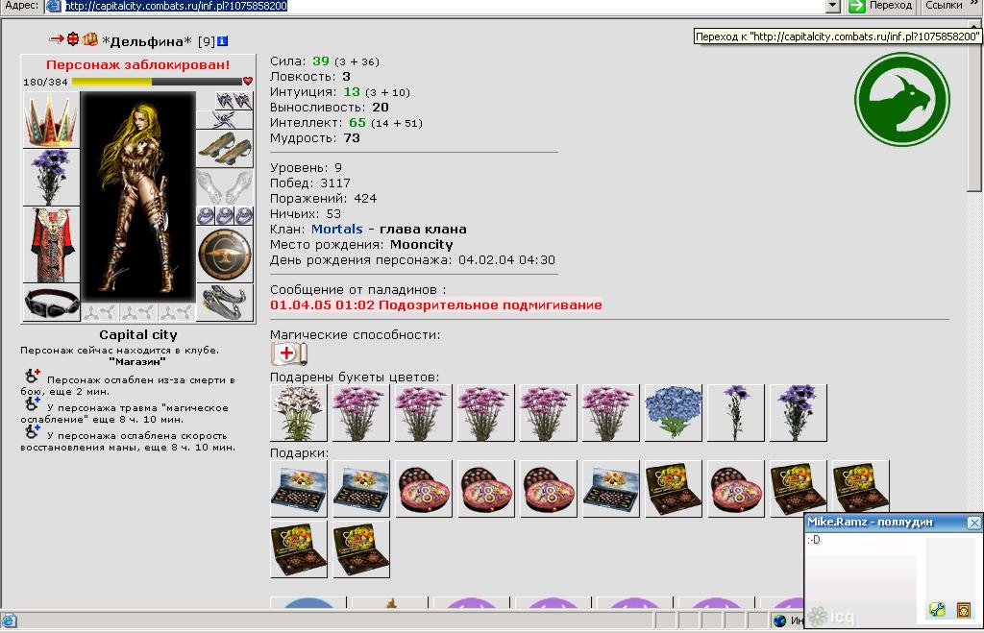Click the yellow health bar 180/384
Image resolution: width=984 pixels, height=633 pixels.
[x=157, y=82]
